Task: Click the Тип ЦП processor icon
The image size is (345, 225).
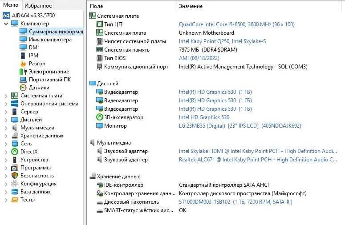Action: click(x=100, y=24)
